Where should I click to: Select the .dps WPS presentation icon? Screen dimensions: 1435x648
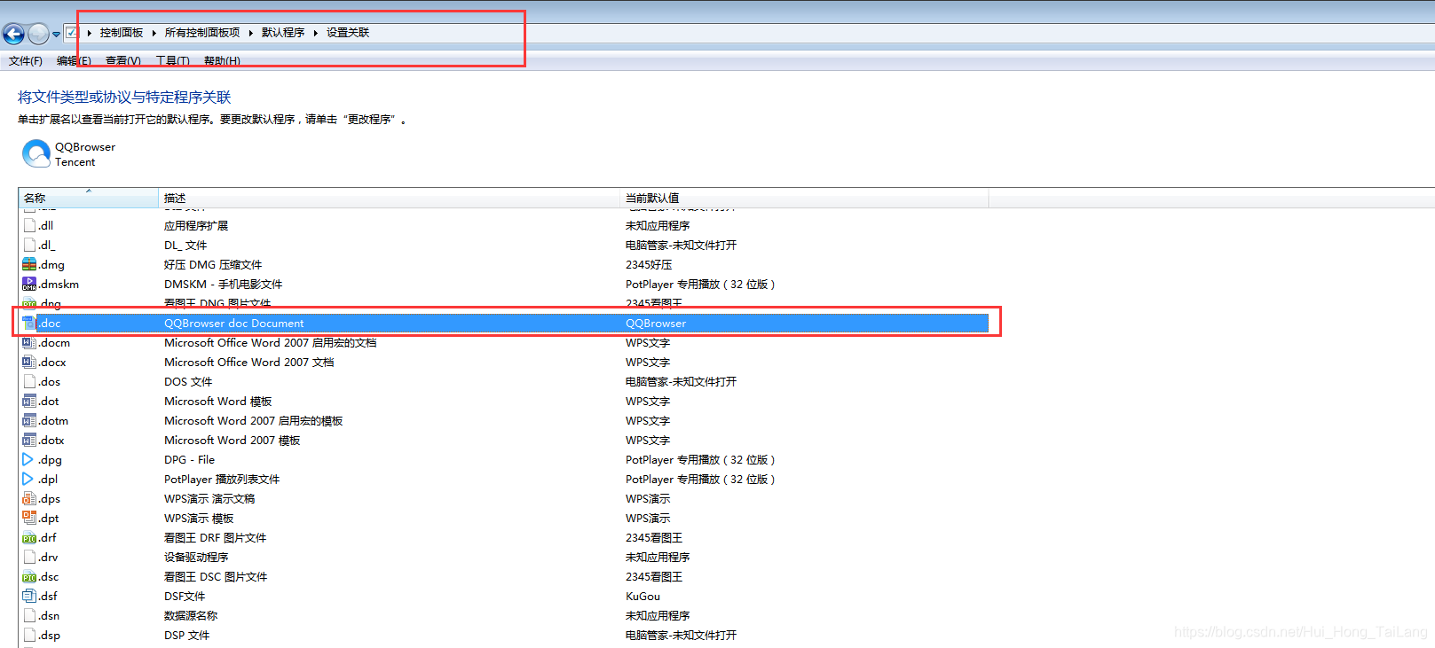29,498
